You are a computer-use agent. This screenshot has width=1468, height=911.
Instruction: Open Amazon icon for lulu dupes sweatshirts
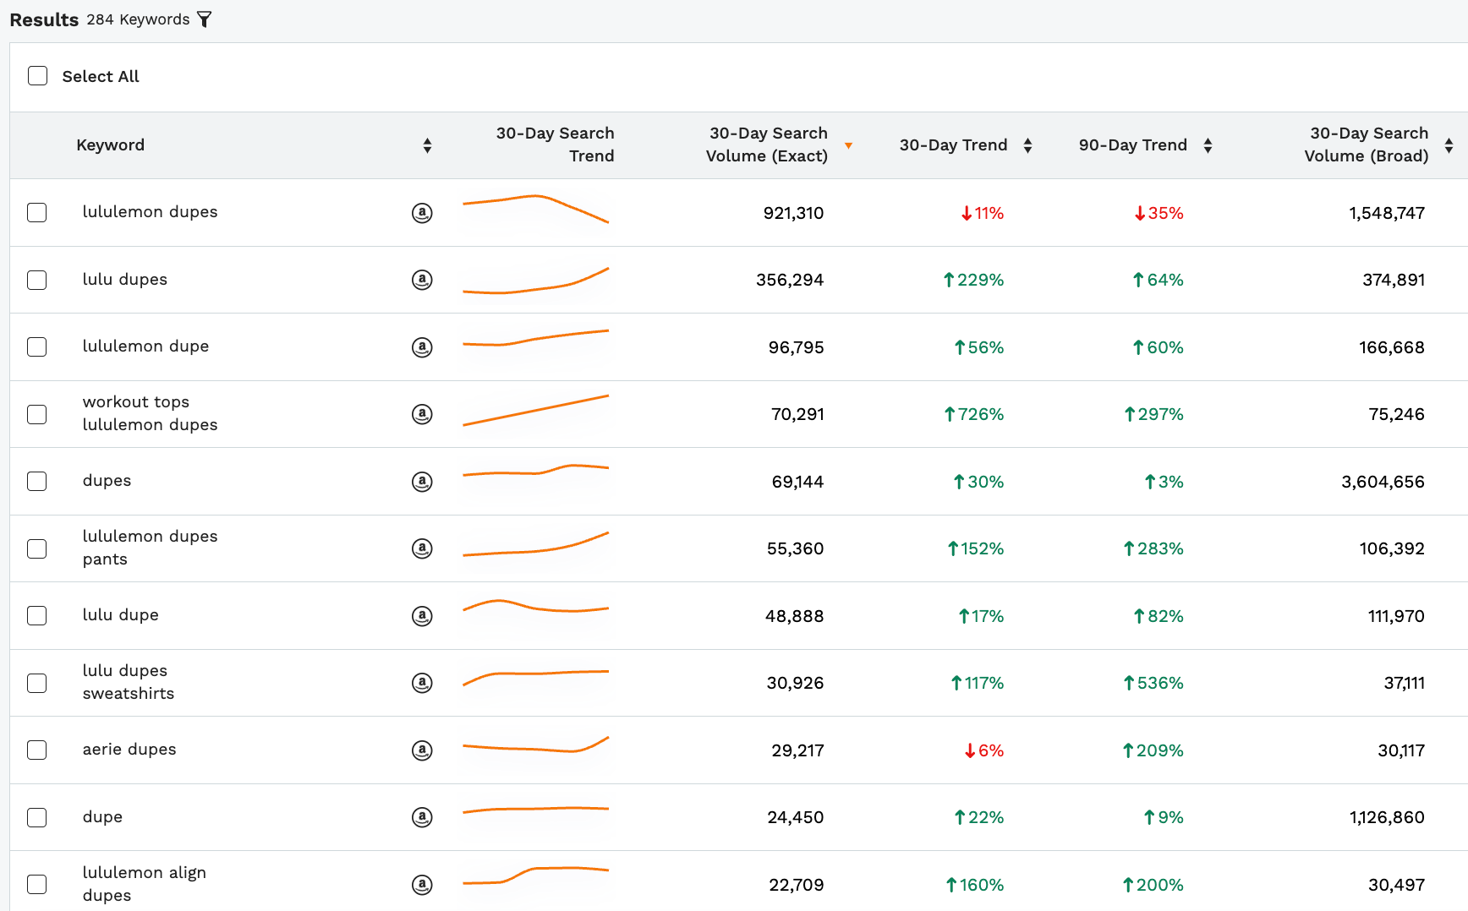[x=422, y=683]
